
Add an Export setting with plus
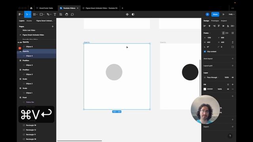(x=233, y=127)
